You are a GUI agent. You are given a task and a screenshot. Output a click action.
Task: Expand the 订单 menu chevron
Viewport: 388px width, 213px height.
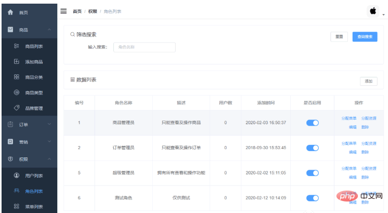[x=49, y=124]
